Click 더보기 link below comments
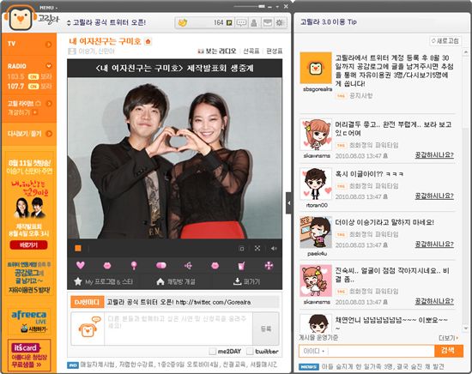Viewport: 472px width, 374px height. tap(448, 338)
